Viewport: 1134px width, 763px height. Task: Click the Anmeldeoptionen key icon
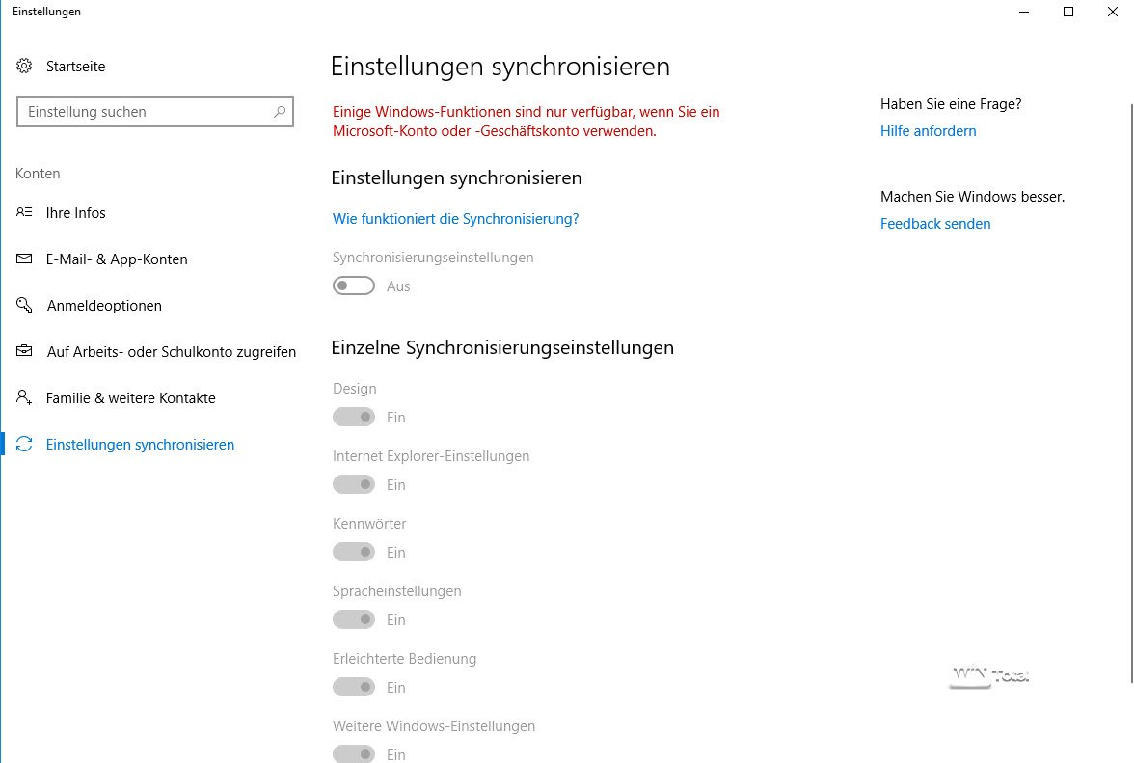click(25, 305)
